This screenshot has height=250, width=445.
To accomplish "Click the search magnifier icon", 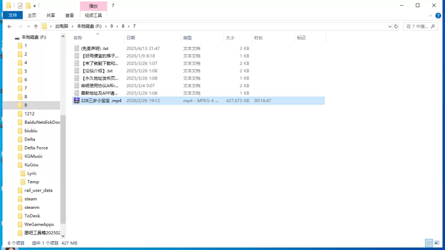I will point(433,26).
